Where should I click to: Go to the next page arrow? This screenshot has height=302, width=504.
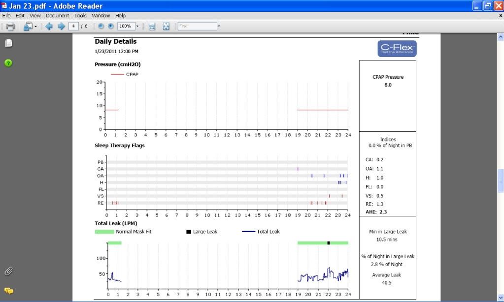point(61,27)
